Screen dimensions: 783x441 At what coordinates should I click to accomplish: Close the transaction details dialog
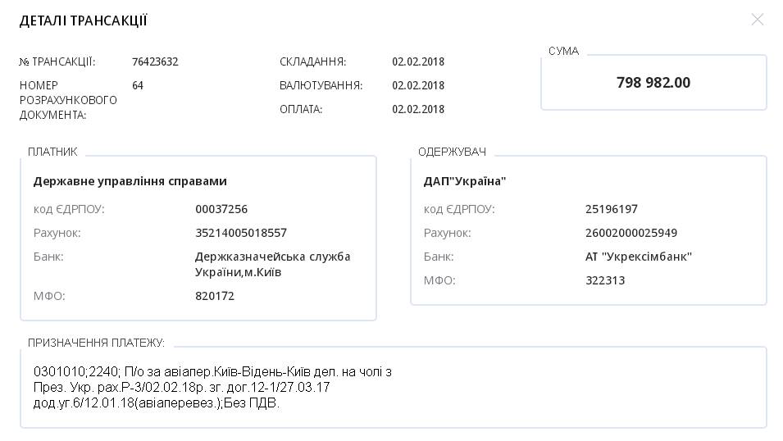757,20
